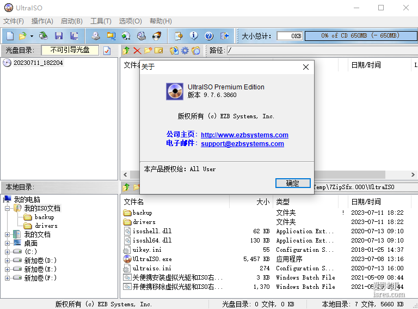Open the 文件(F) menu
This screenshot has width=418, height=309.
point(13,21)
